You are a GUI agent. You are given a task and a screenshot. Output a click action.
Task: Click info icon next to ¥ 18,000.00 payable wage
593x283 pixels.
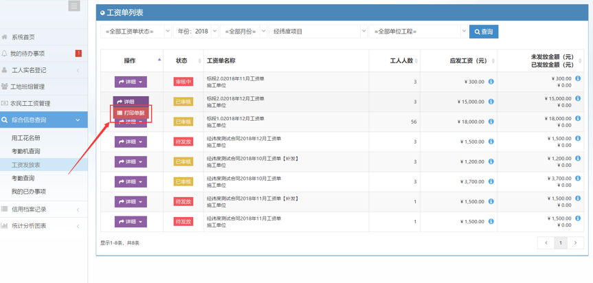tap(491, 122)
